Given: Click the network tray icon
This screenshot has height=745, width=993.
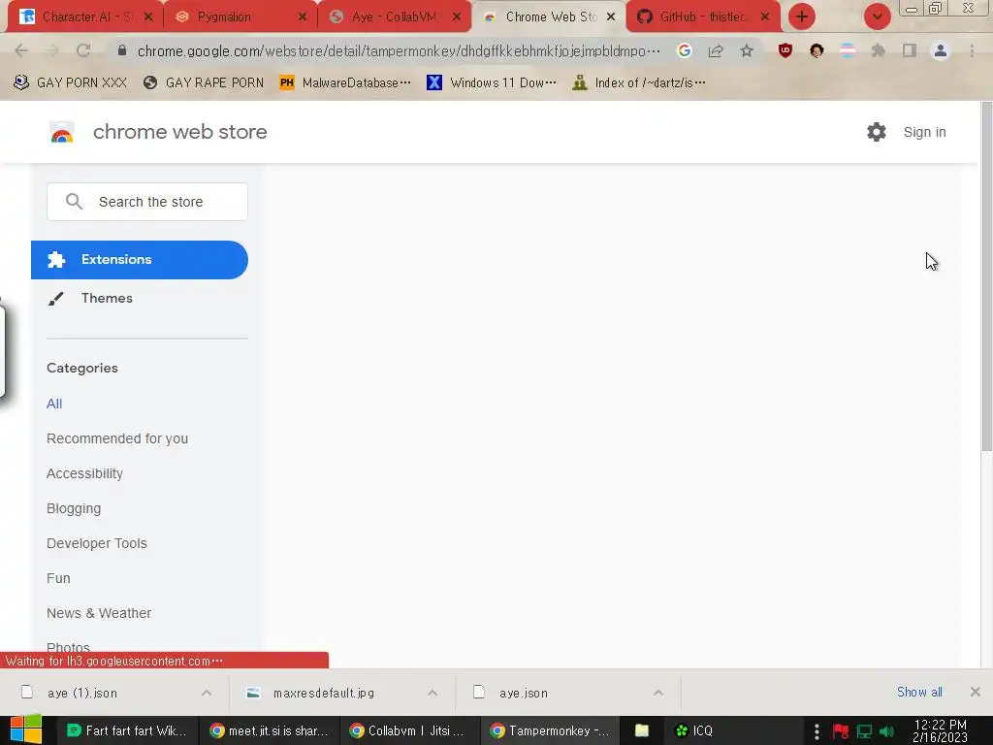Looking at the screenshot, I should pyautogui.click(x=864, y=731).
